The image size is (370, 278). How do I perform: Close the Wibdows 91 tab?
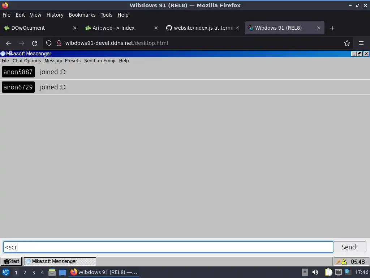[x=319, y=28]
